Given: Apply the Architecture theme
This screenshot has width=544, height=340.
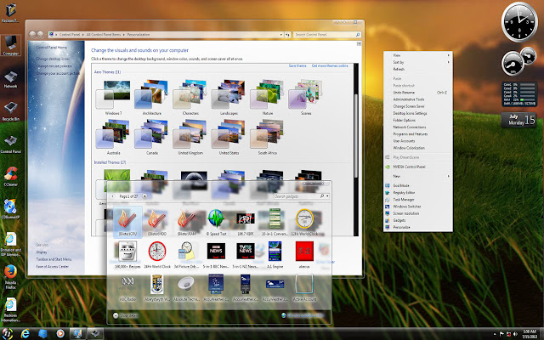Looking at the screenshot, I should click(x=152, y=98).
